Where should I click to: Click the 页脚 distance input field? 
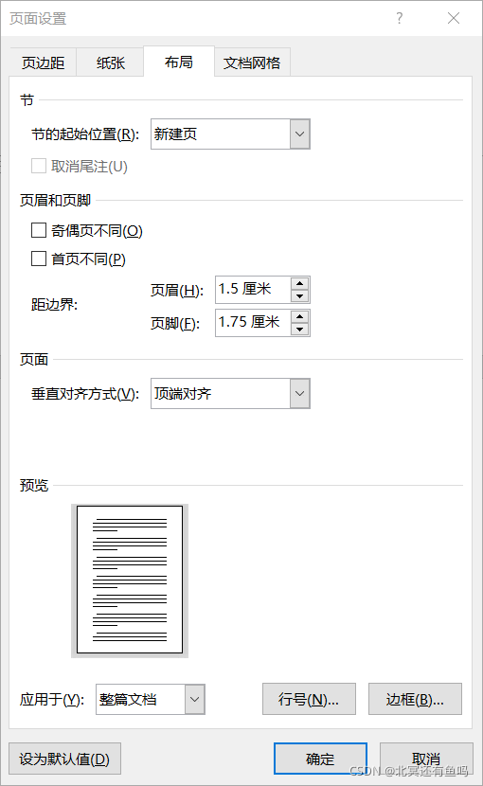pos(253,322)
